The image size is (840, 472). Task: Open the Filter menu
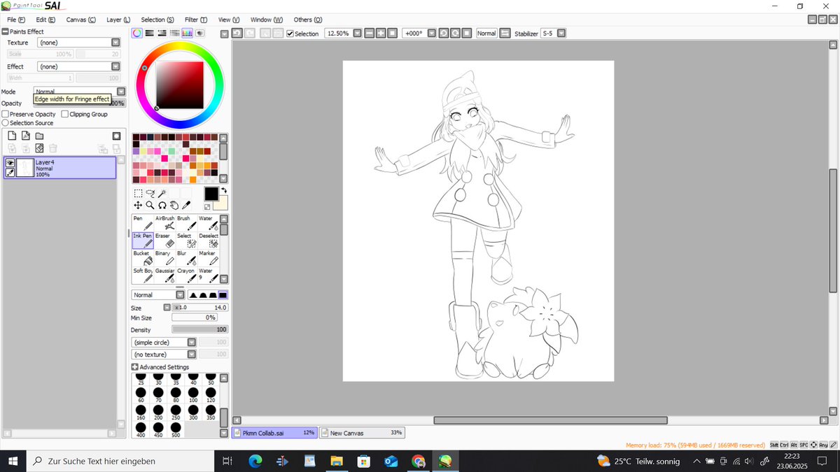click(195, 19)
